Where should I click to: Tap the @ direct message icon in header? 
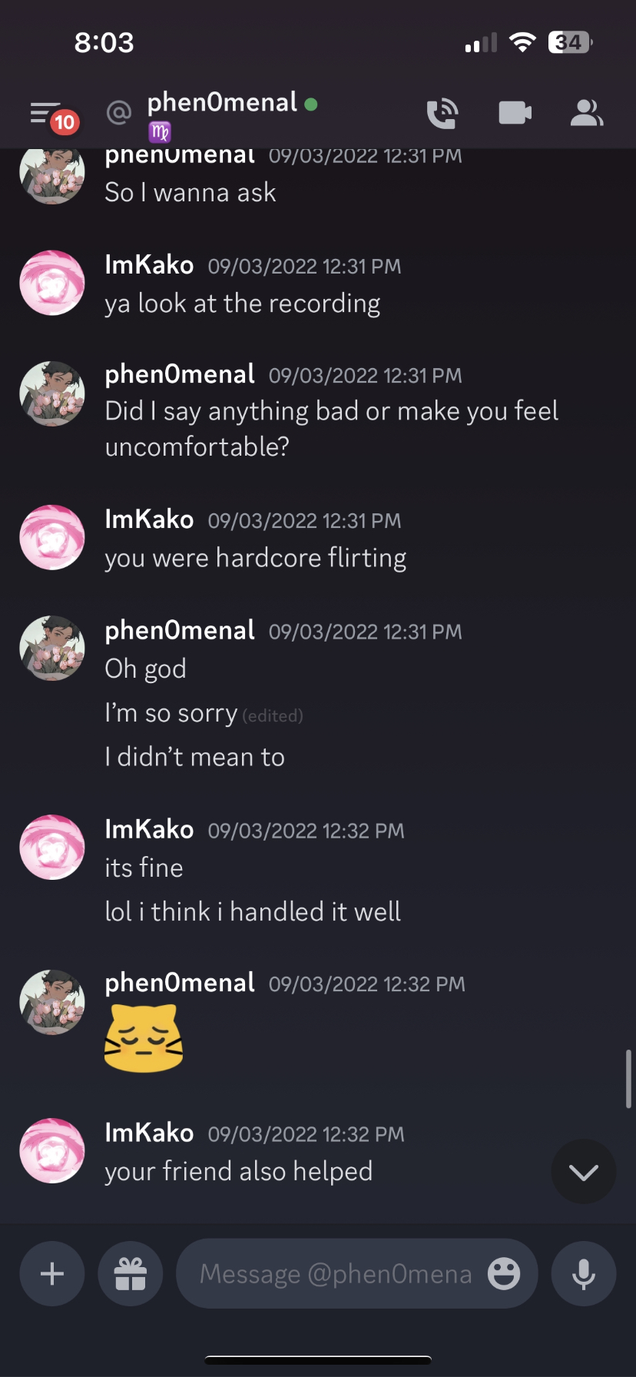tap(119, 113)
